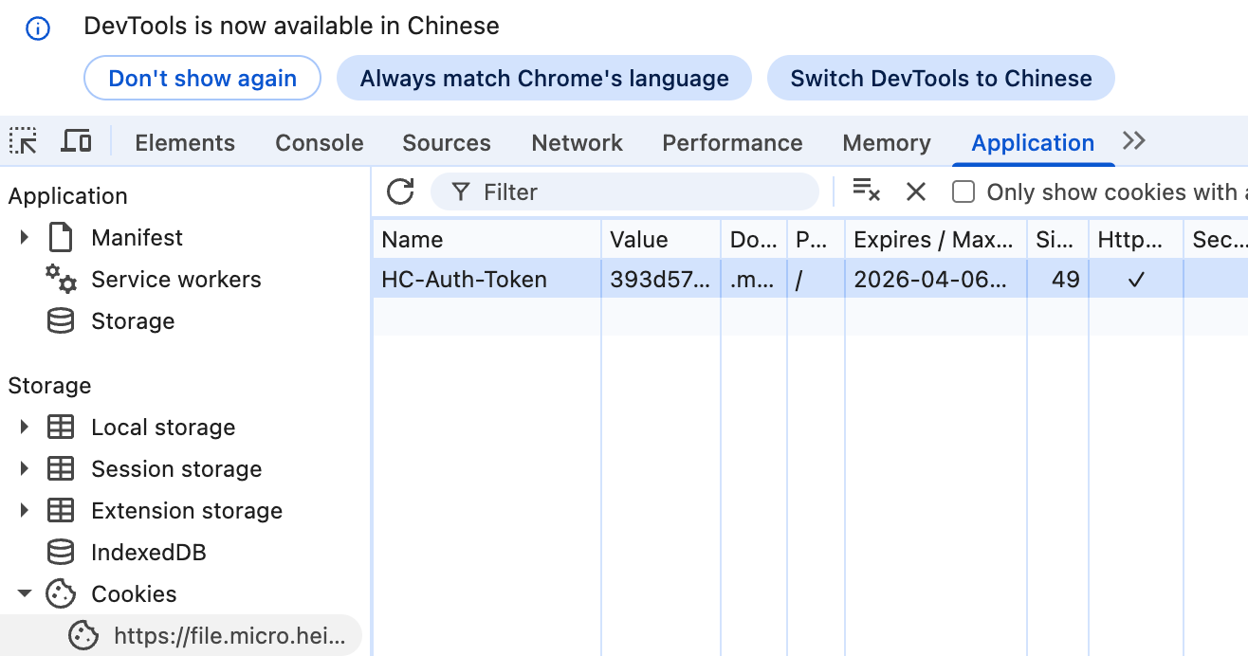Screen dimensions: 1248x656
Task: Expand the Session storage arrow
Action: click(x=25, y=468)
